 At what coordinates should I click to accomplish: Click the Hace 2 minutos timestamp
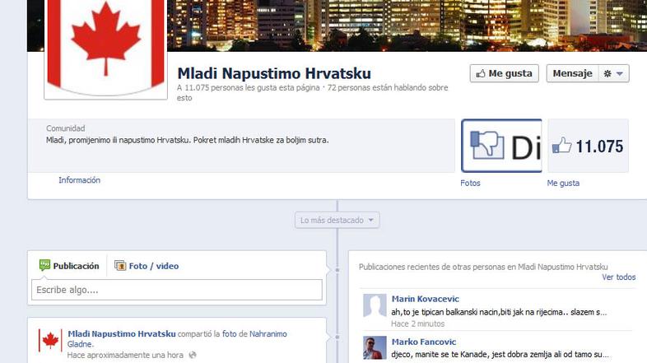(417, 323)
